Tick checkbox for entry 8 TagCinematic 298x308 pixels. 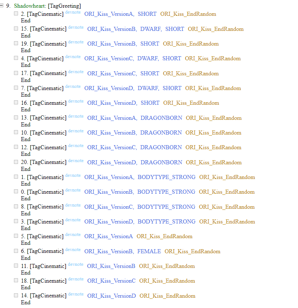click(x=16, y=206)
